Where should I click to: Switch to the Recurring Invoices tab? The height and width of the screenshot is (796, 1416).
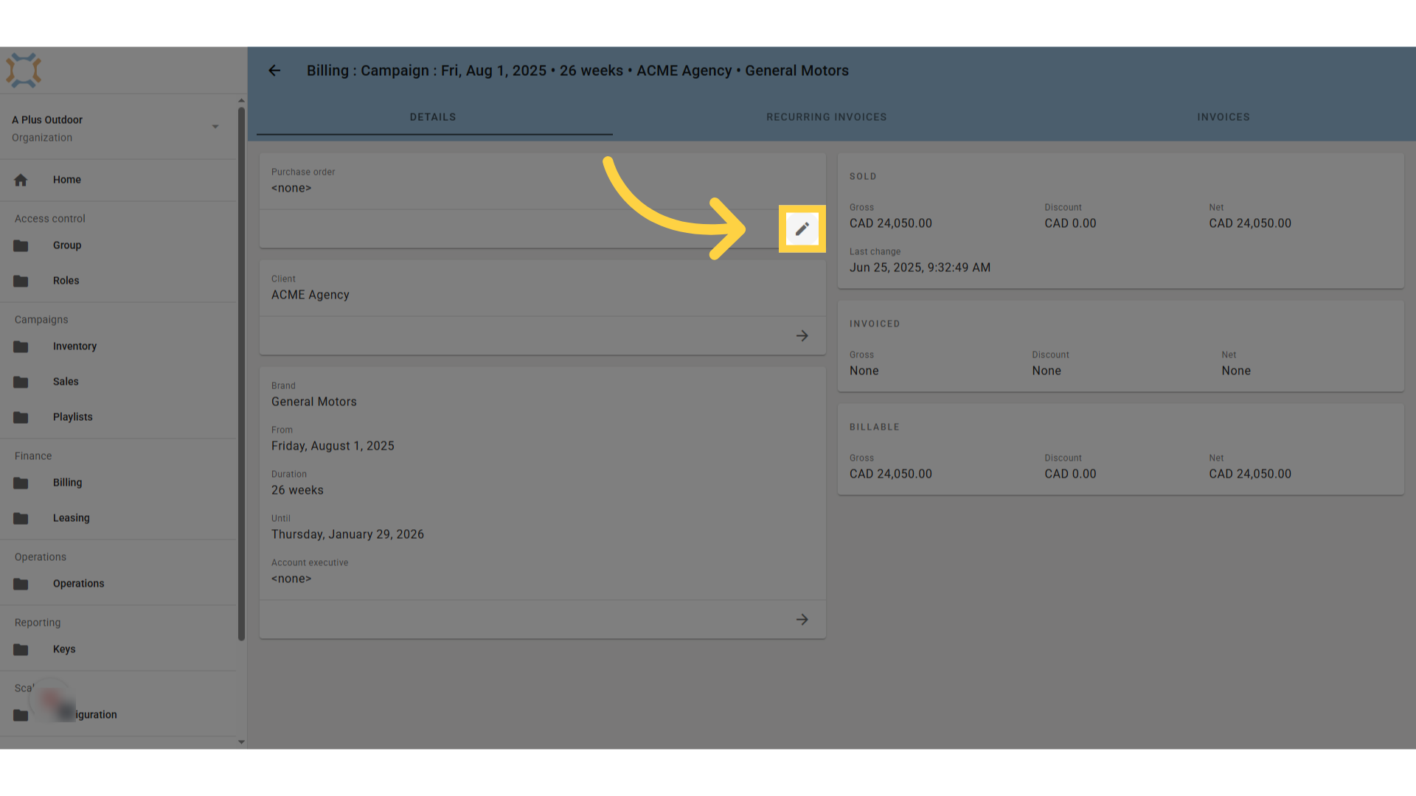click(x=827, y=117)
